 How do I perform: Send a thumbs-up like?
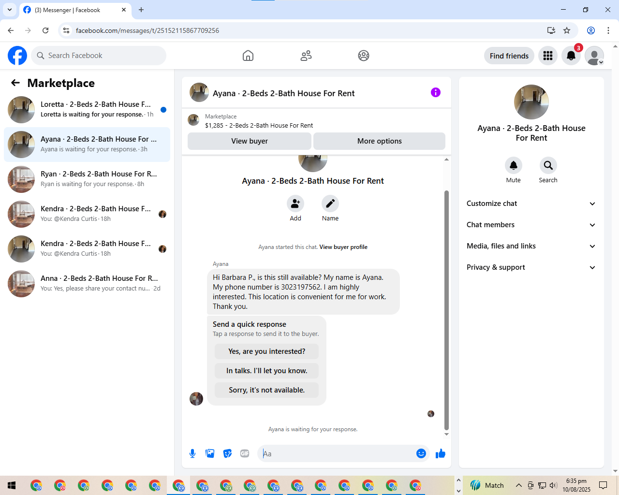pos(441,453)
